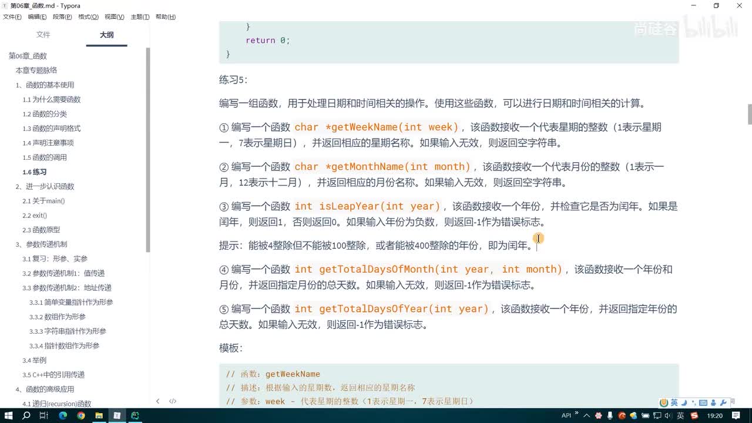Screen dimensions: 752x423
Task: Click the Sogou input method tray icon
Action: 694,415
